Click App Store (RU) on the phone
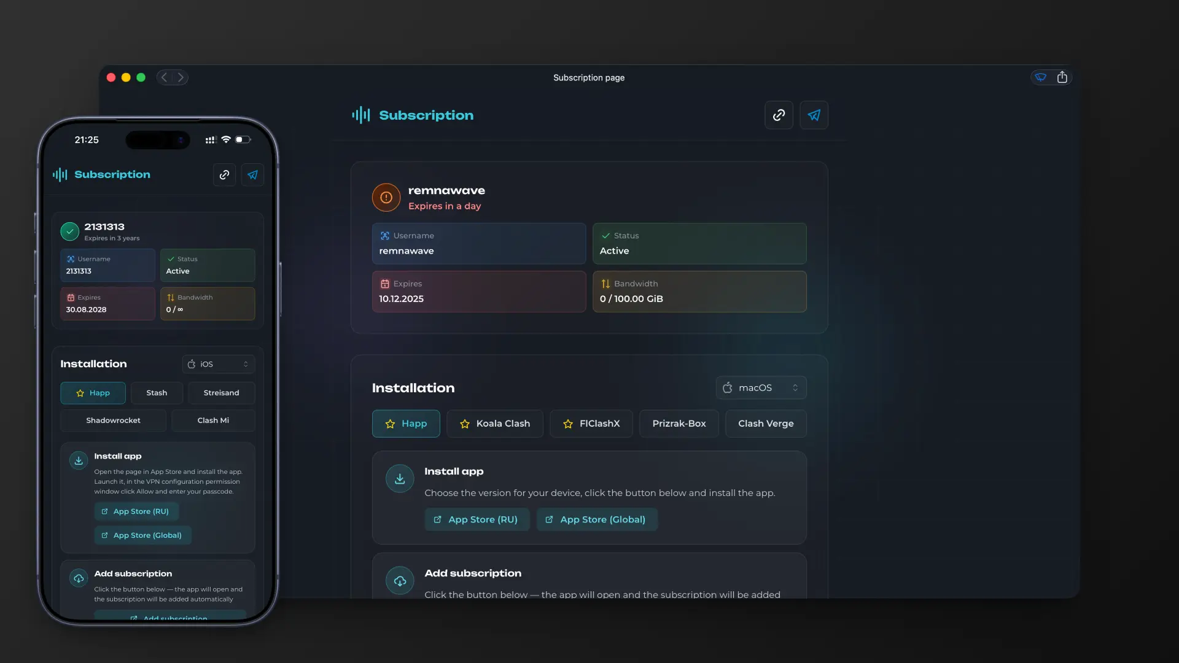The image size is (1179, 663). (136, 511)
